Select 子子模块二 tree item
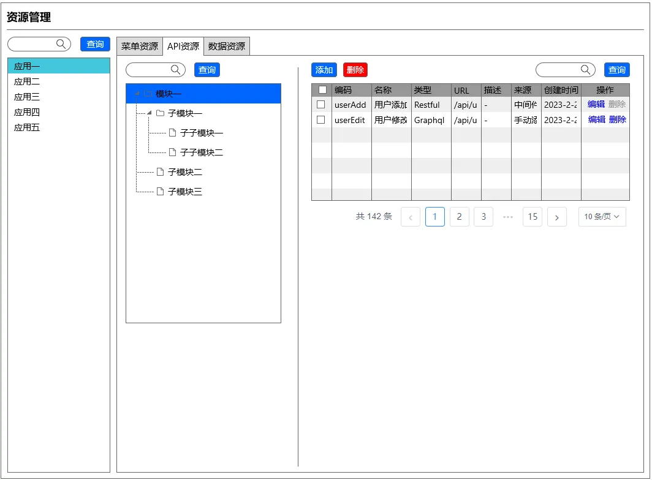The image size is (652, 480). pos(201,152)
